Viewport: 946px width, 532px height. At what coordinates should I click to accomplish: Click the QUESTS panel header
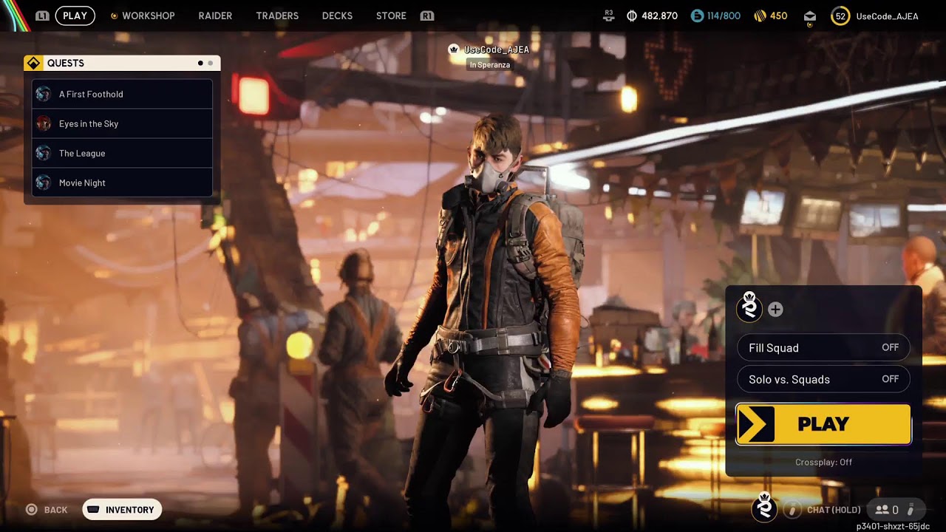point(122,63)
